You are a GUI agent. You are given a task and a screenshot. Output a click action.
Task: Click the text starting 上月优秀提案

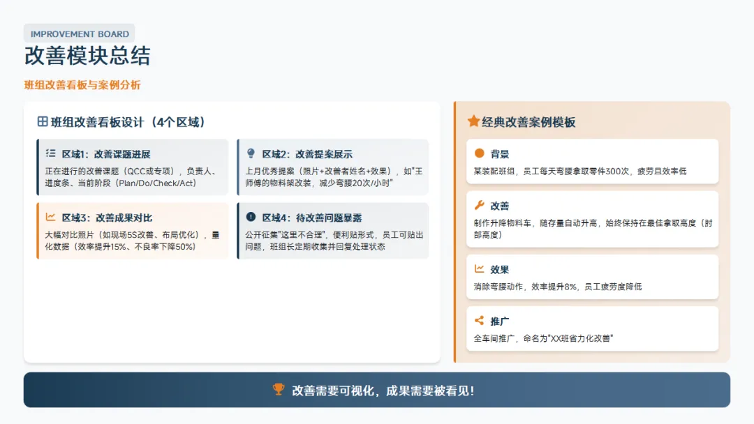tap(334, 177)
